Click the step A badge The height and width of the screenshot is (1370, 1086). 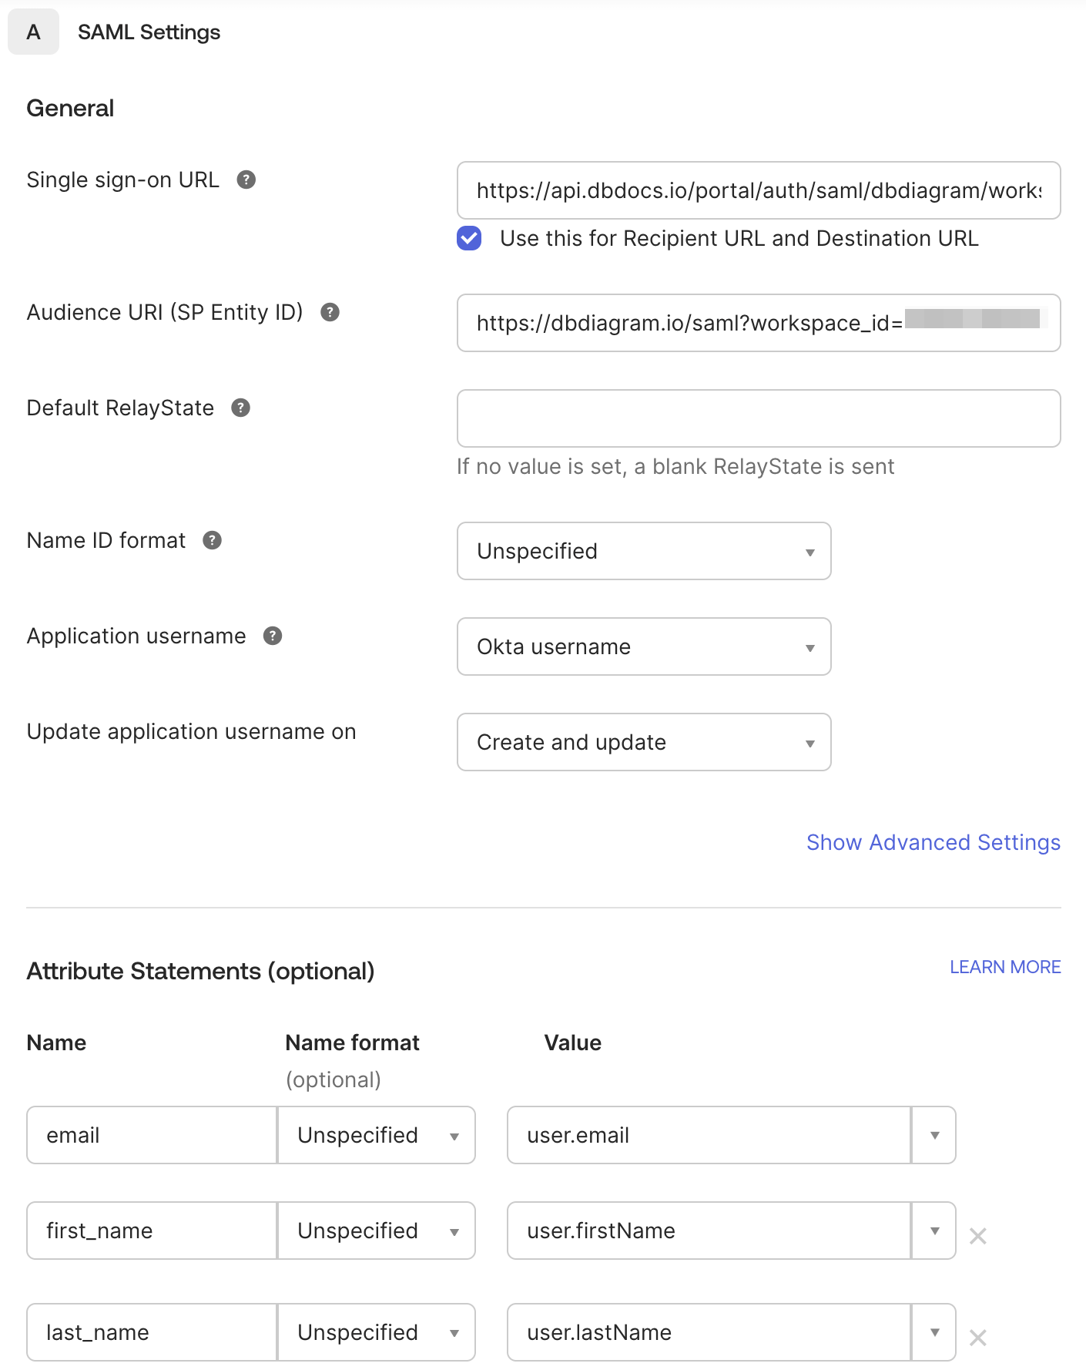click(33, 32)
